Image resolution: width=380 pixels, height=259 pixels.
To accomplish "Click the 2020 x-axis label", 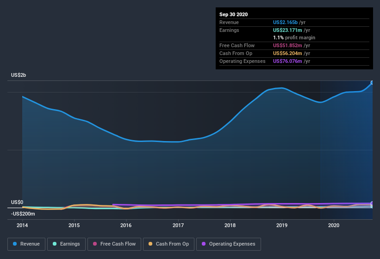I will pyautogui.click(x=334, y=225).
